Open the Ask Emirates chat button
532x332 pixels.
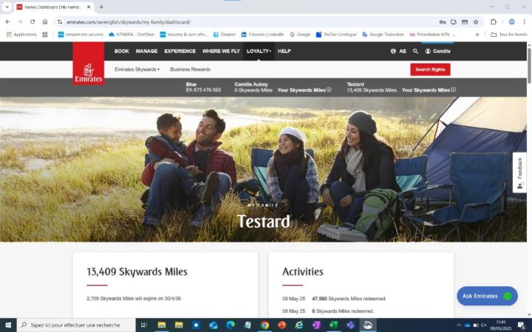point(487,296)
